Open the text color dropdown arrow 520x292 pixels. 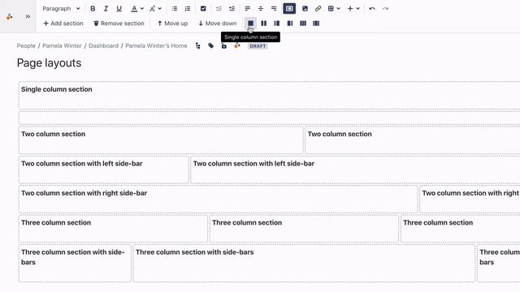[142, 9]
